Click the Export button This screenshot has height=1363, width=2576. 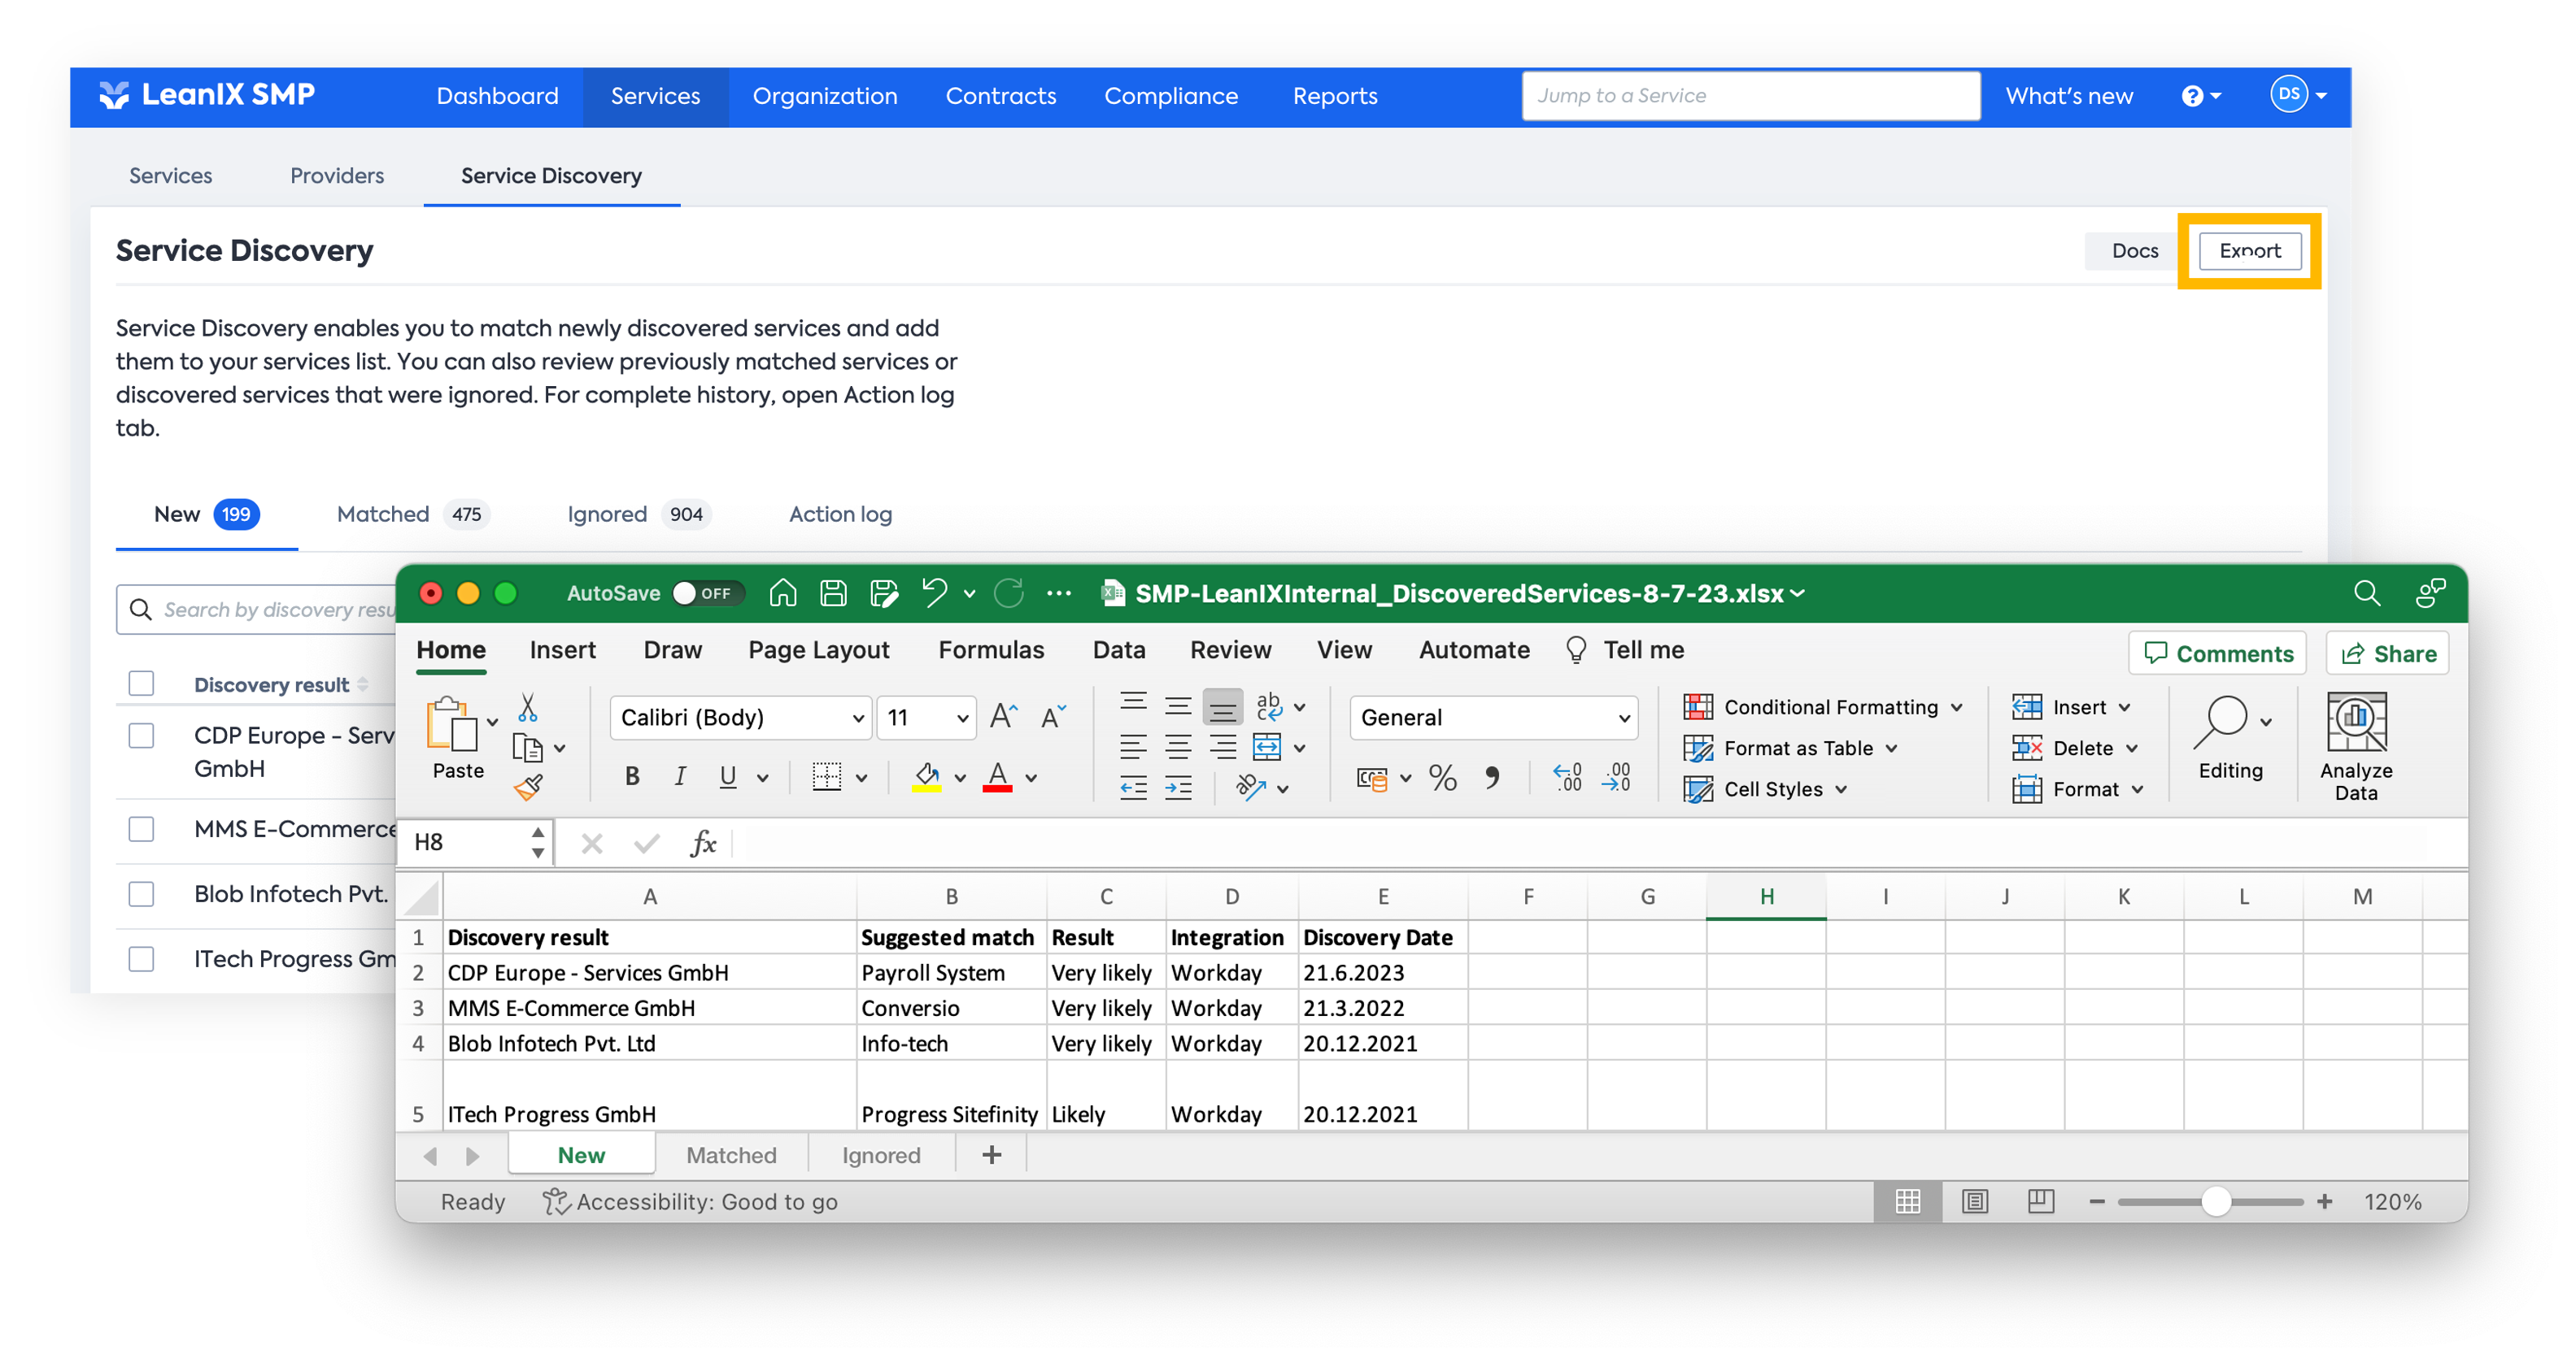pos(2250,251)
